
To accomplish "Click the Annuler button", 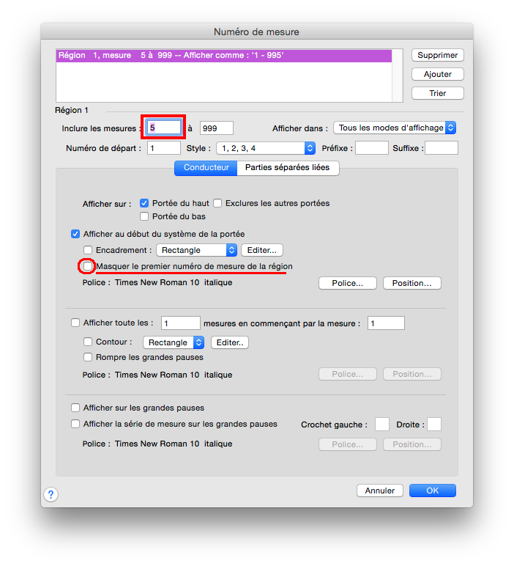I will click(380, 490).
